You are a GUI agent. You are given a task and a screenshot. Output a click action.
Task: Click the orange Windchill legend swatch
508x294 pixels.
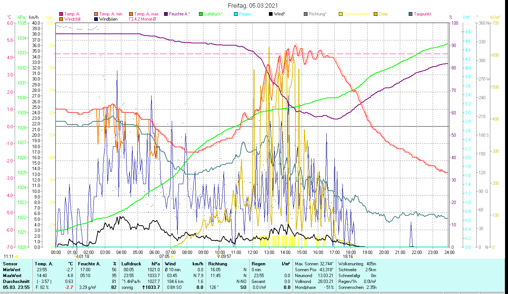61,19
